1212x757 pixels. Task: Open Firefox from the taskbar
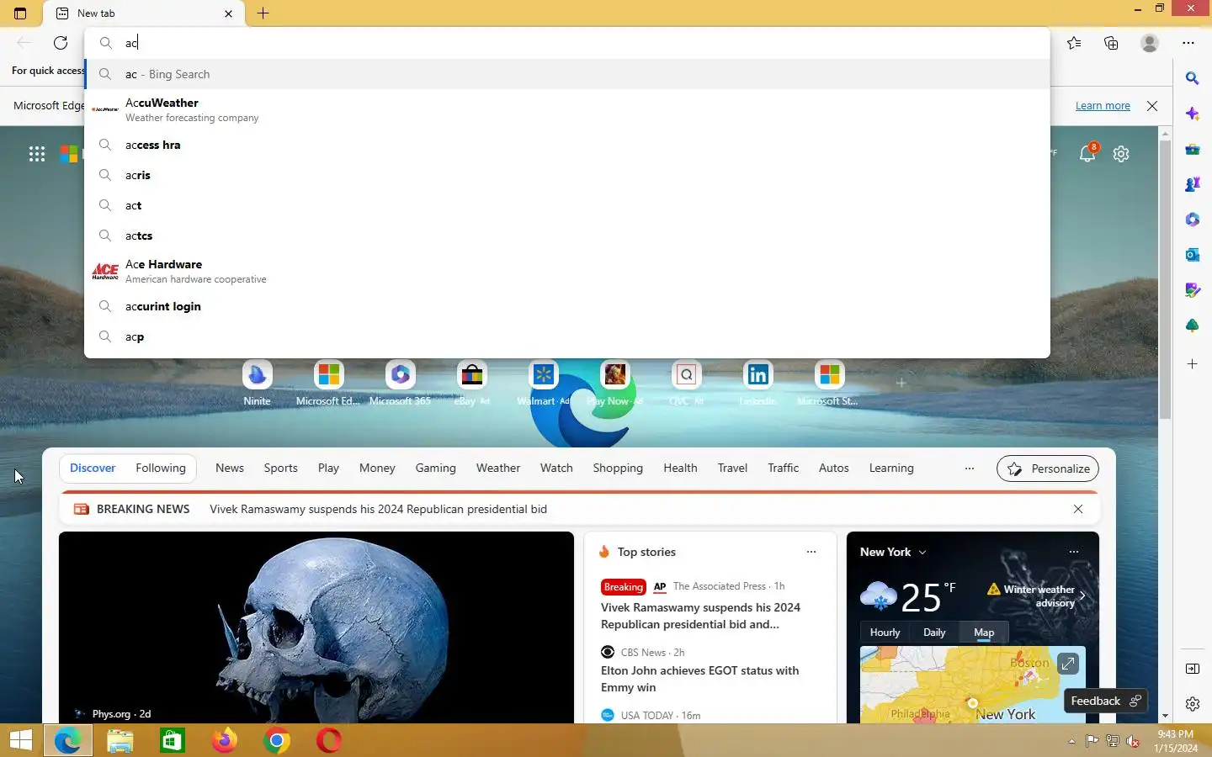click(x=225, y=740)
